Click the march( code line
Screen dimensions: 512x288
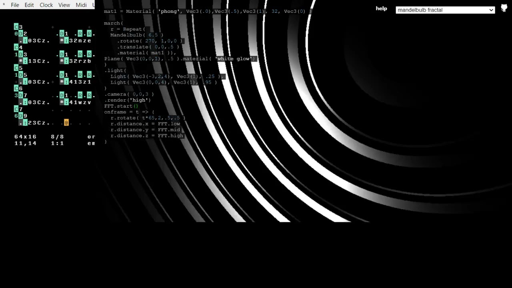[114, 23]
